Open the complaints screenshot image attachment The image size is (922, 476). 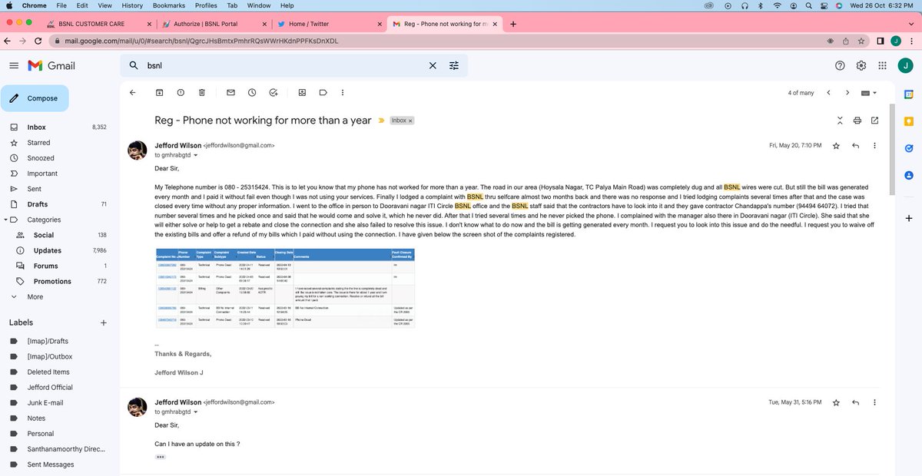pos(285,288)
